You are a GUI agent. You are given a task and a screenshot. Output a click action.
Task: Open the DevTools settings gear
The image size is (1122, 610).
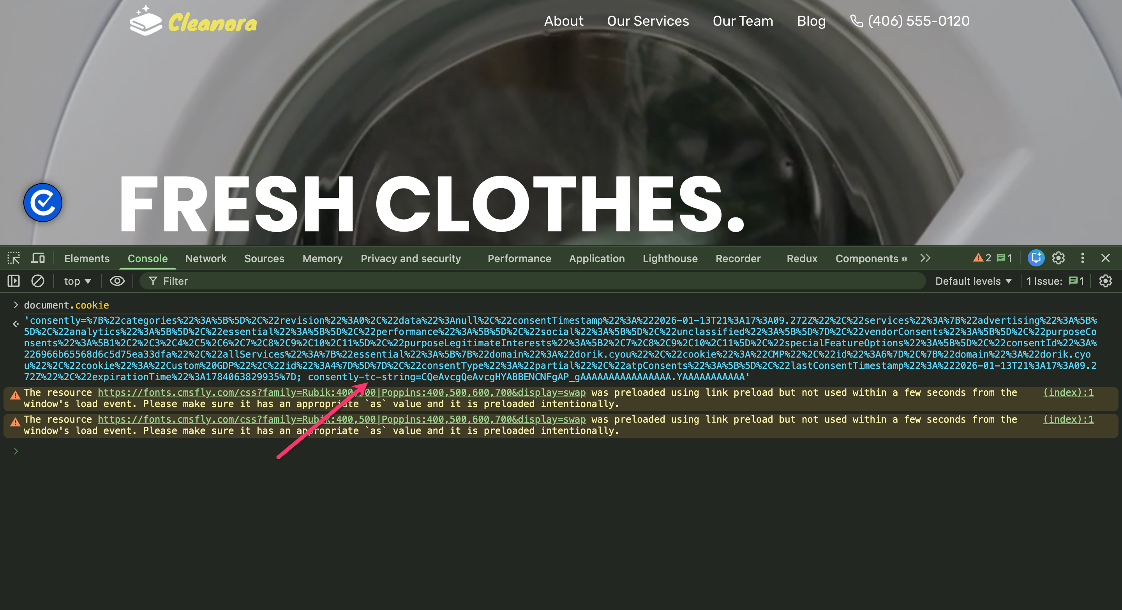point(1058,258)
